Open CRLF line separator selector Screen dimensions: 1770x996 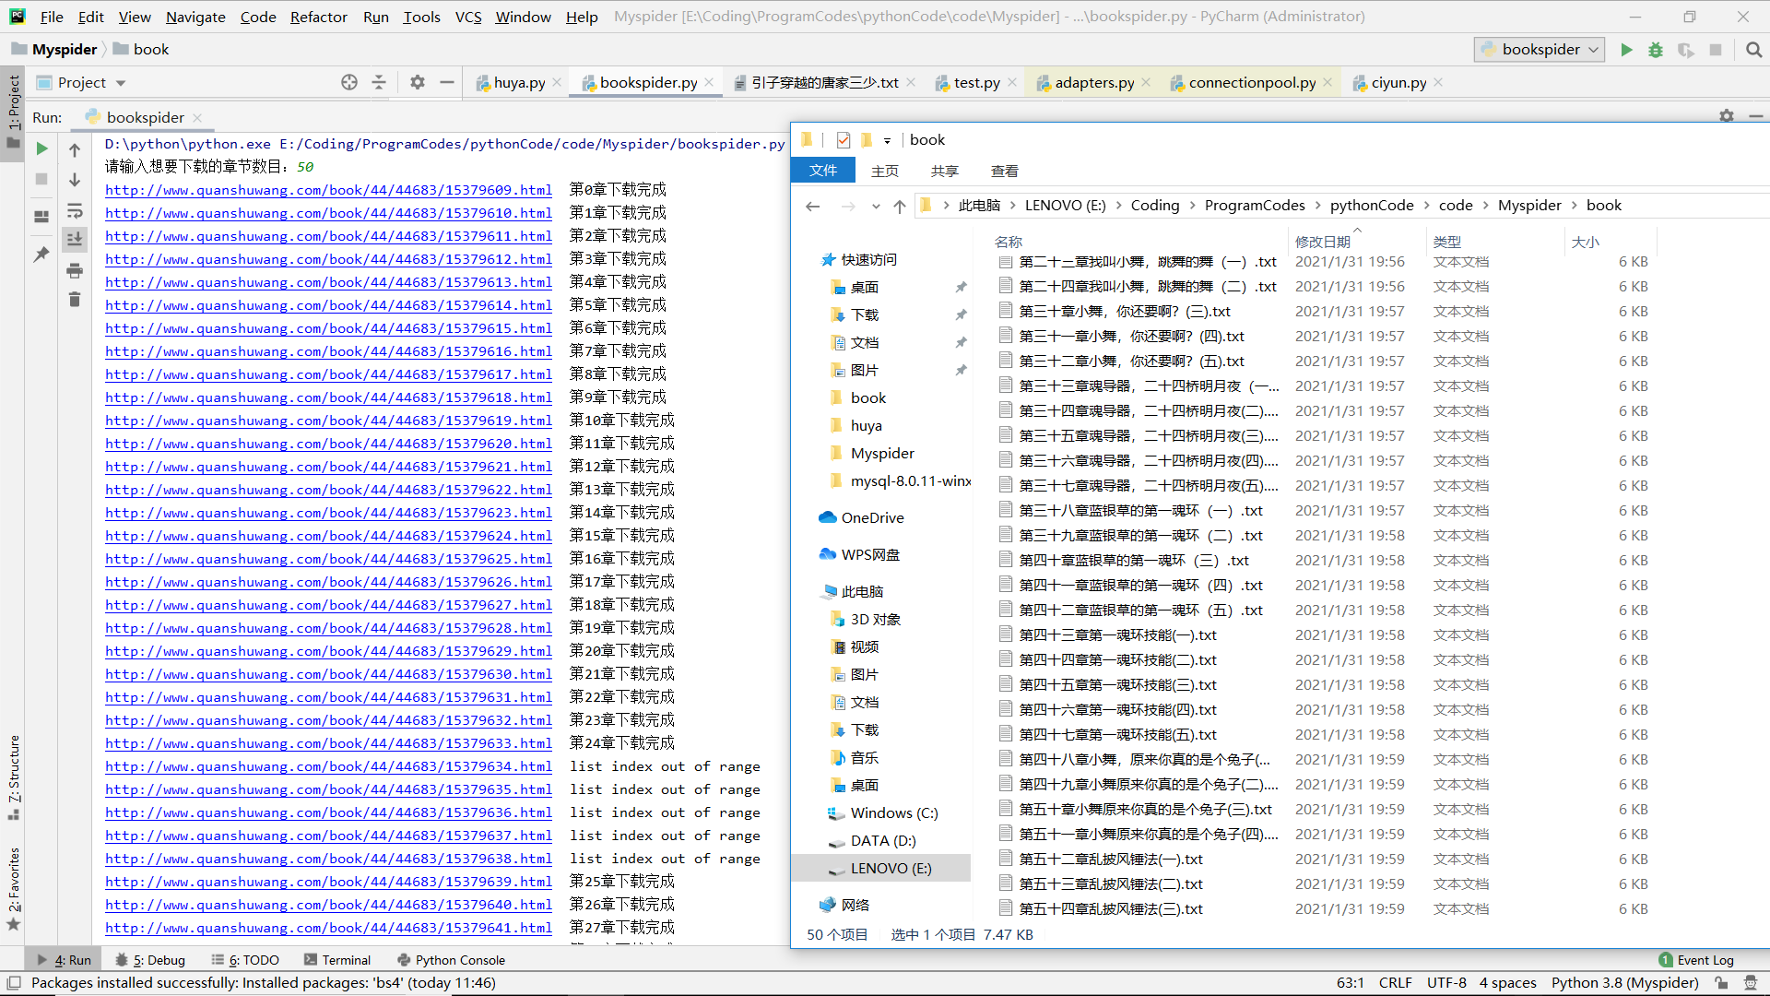(1395, 983)
